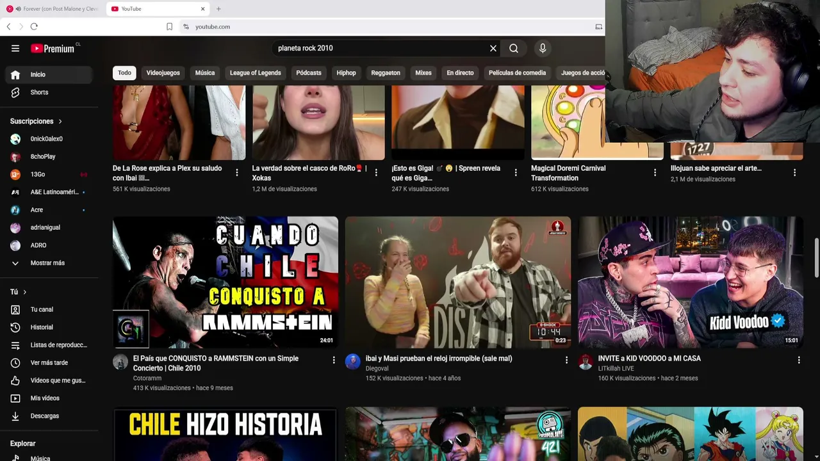Open Shorts in the sidebar
This screenshot has width=820, height=461.
coord(49,92)
